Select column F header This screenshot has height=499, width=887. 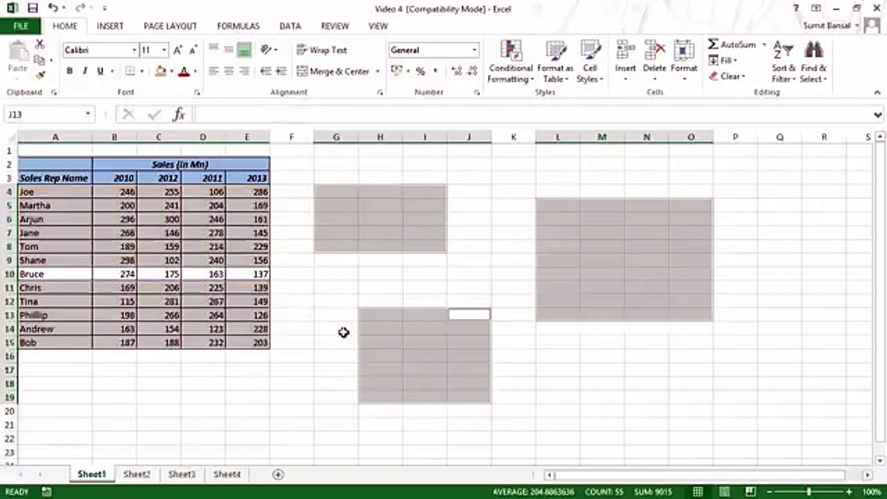292,137
